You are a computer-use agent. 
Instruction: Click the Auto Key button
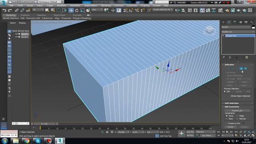[x=190, y=132]
